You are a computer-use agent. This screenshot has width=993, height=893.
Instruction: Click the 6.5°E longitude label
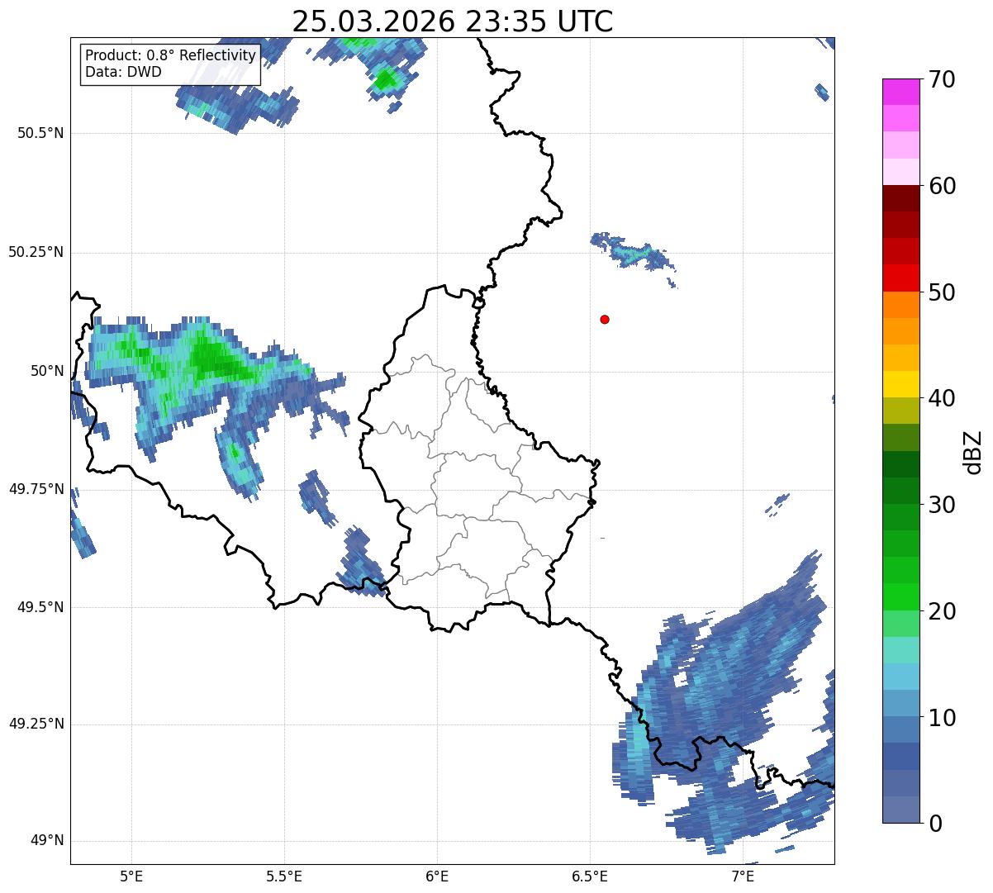(x=590, y=876)
